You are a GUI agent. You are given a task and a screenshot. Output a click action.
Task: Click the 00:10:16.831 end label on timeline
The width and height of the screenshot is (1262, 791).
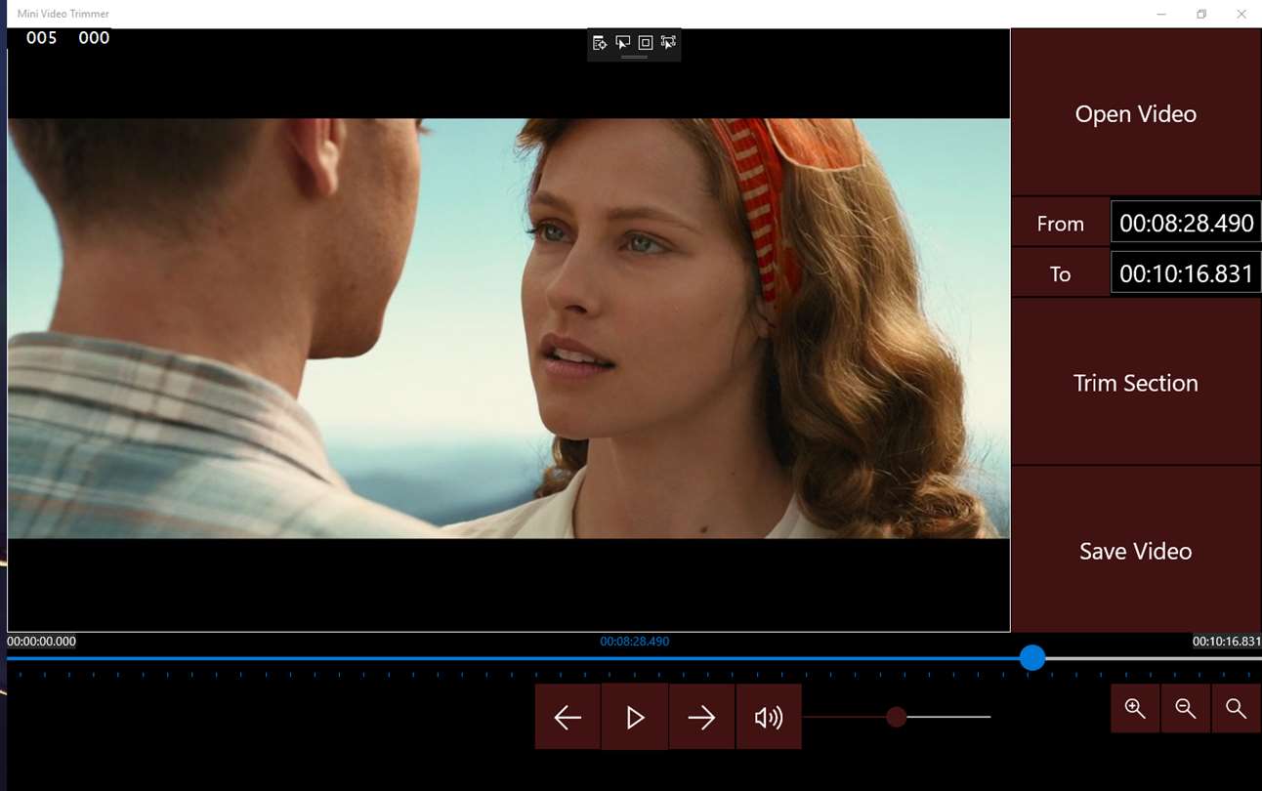[x=1227, y=642]
